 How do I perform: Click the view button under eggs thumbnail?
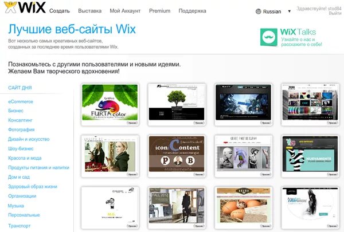(x=265, y=226)
